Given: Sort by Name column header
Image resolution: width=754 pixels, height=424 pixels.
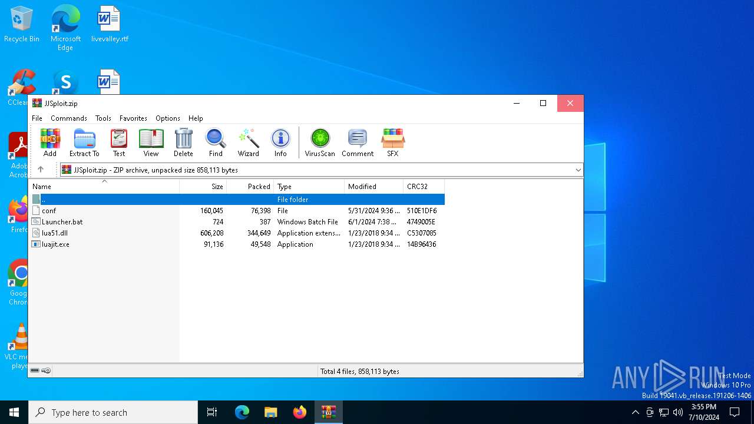Looking at the screenshot, I should coord(104,186).
